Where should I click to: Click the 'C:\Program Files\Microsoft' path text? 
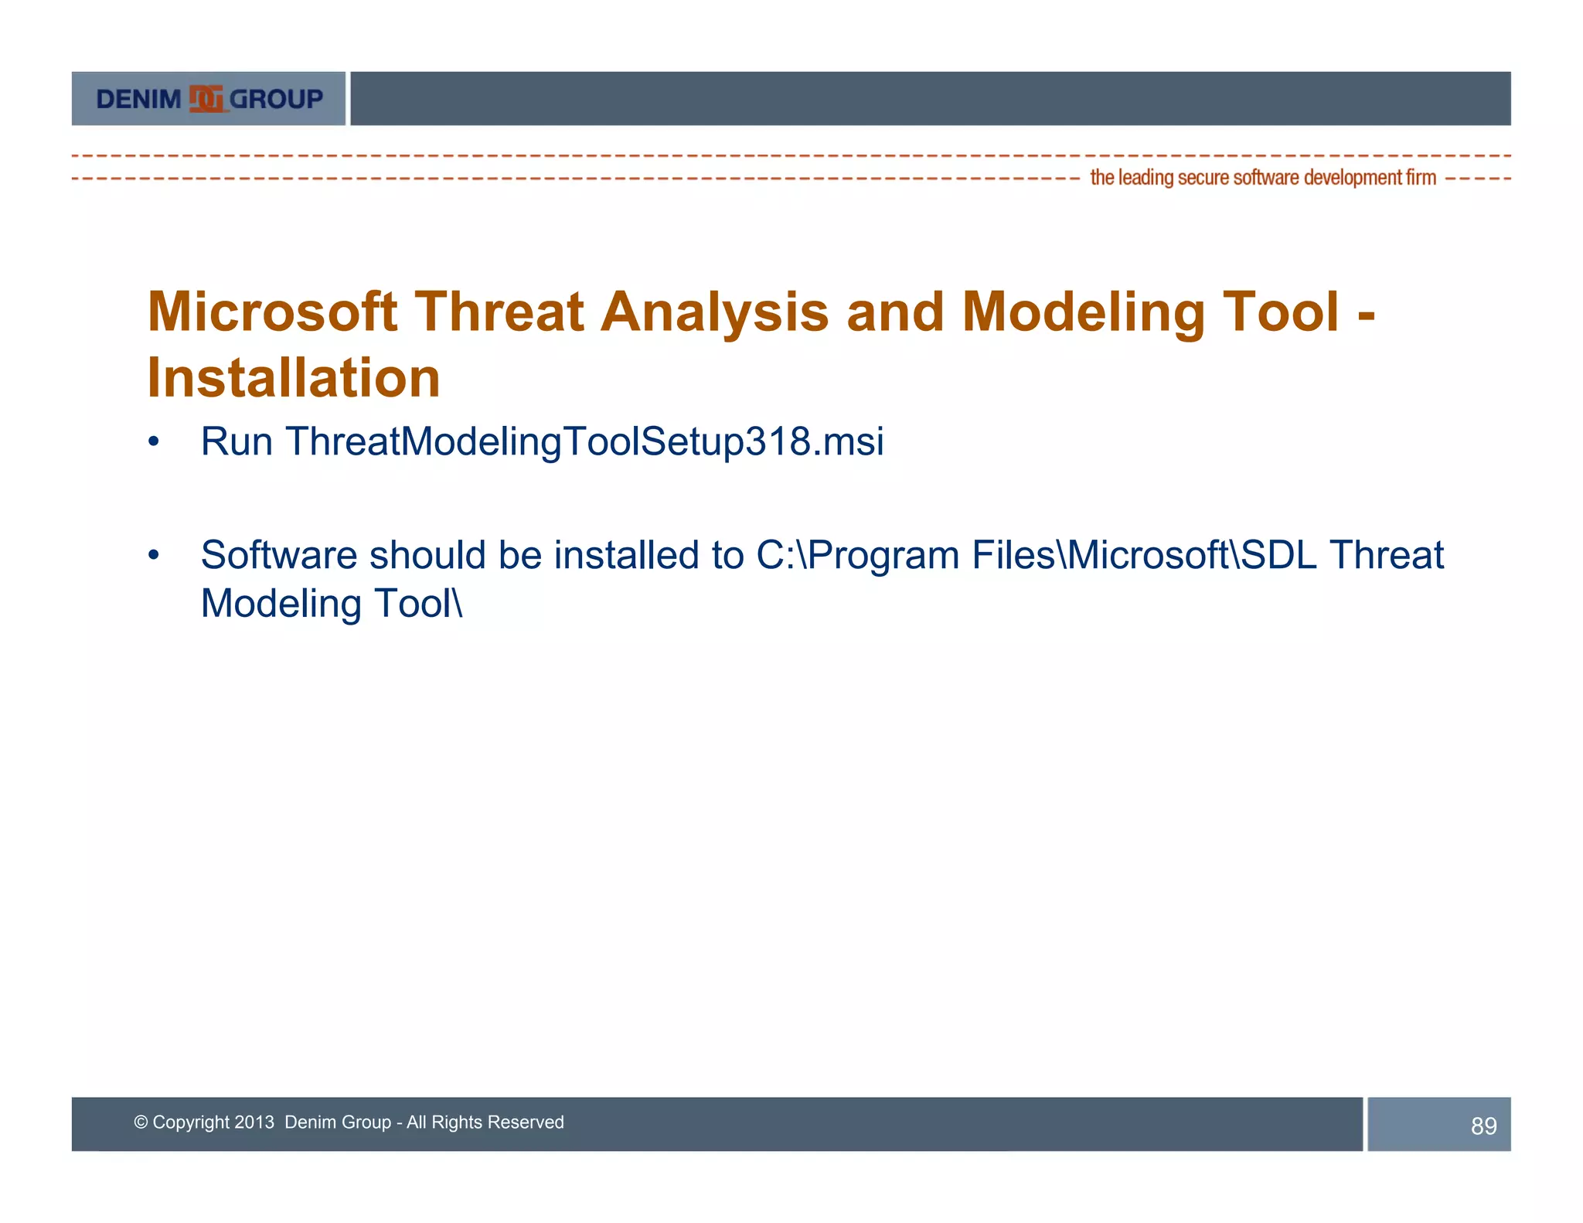pyautogui.click(x=993, y=555)
